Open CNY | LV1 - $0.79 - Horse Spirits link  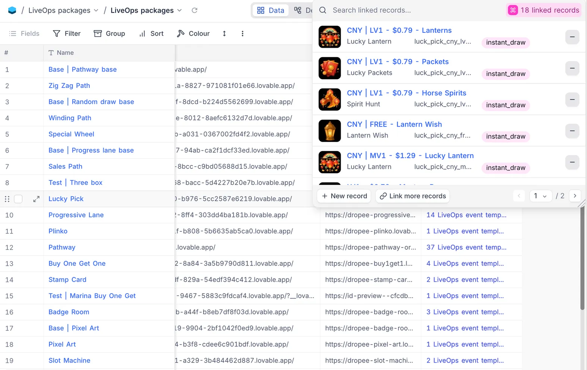click(x=407, y=93)
